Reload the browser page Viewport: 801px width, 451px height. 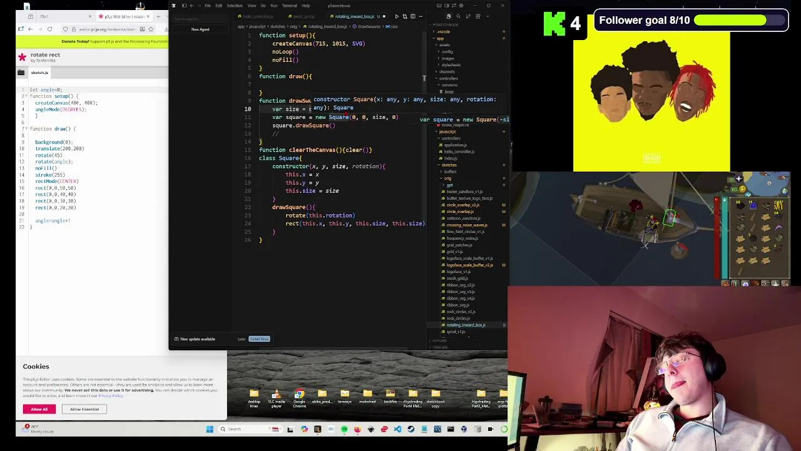[49, 29]
